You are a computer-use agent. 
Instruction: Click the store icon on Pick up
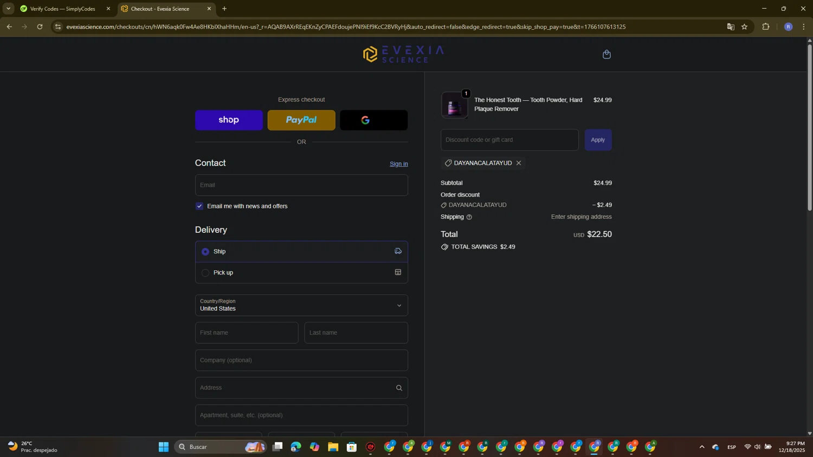(x=398, y=272)
